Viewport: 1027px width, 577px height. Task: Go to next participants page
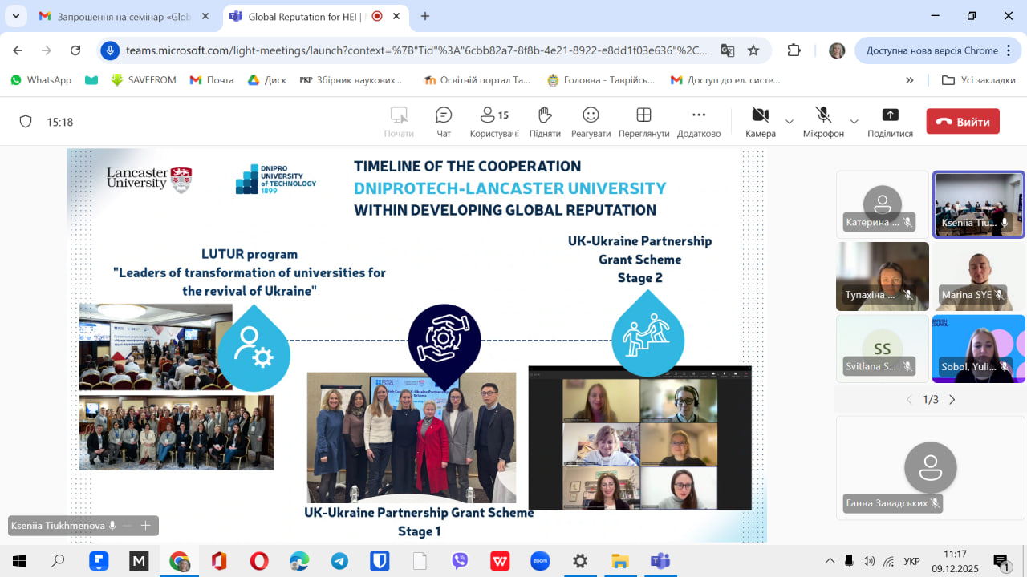point(952,399)
